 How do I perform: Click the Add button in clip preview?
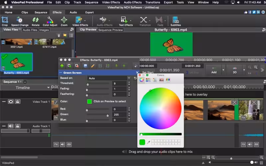click(x=214, y=70)
